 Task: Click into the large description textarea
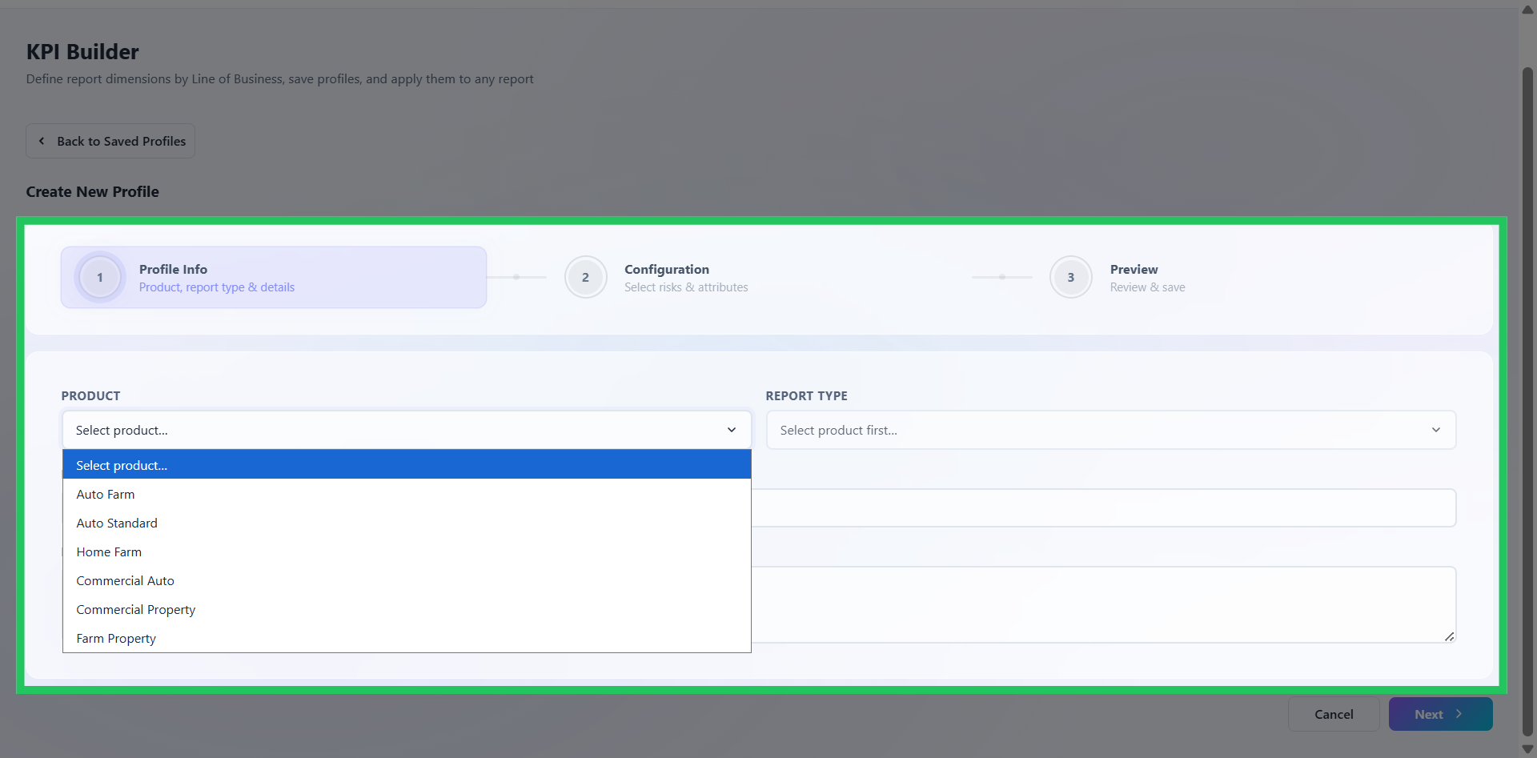coord(1103,604)
